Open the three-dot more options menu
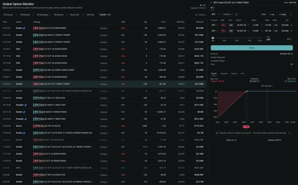This screenshot has width=298, height=185. pos(291,14)
